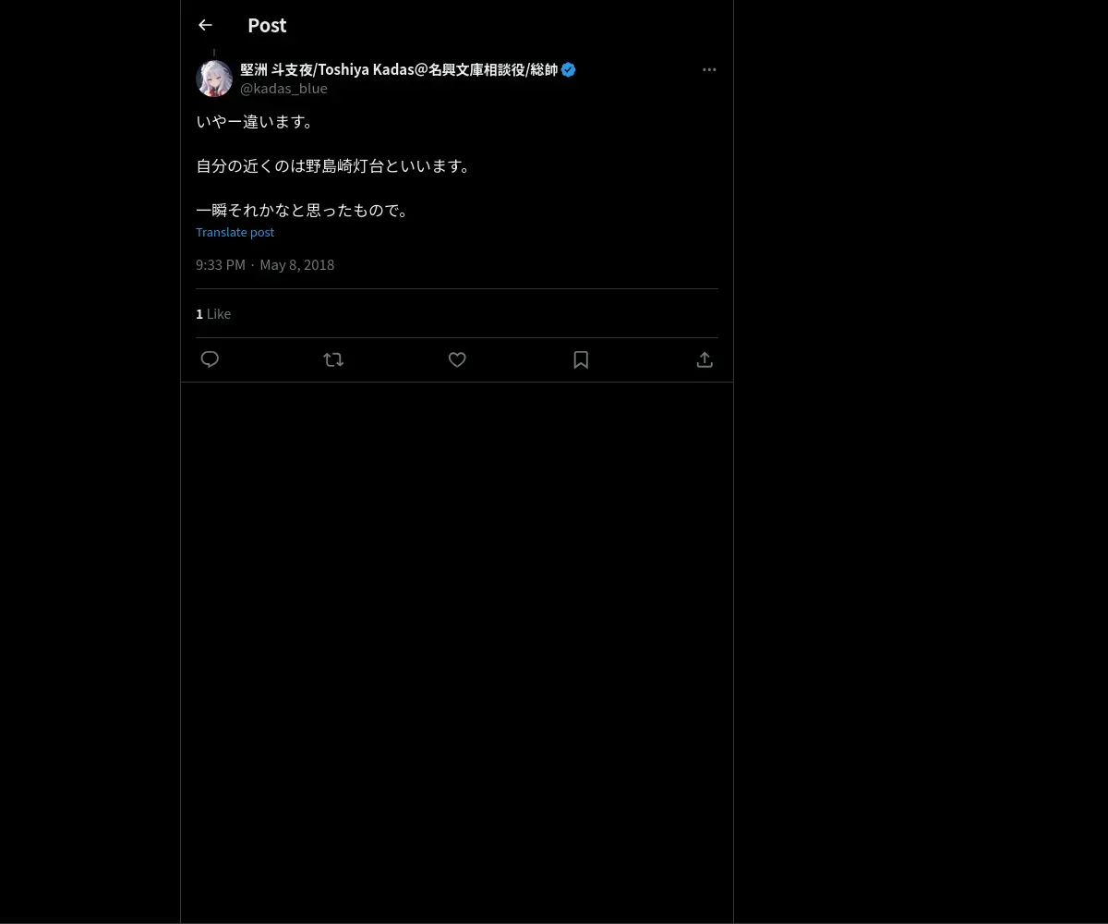Open the share post icon
Screen dimensions: 1108x924
click(x=705, y=359)
